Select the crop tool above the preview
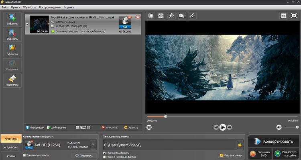This screenshot has height=160, width=301. coord(150,16)
